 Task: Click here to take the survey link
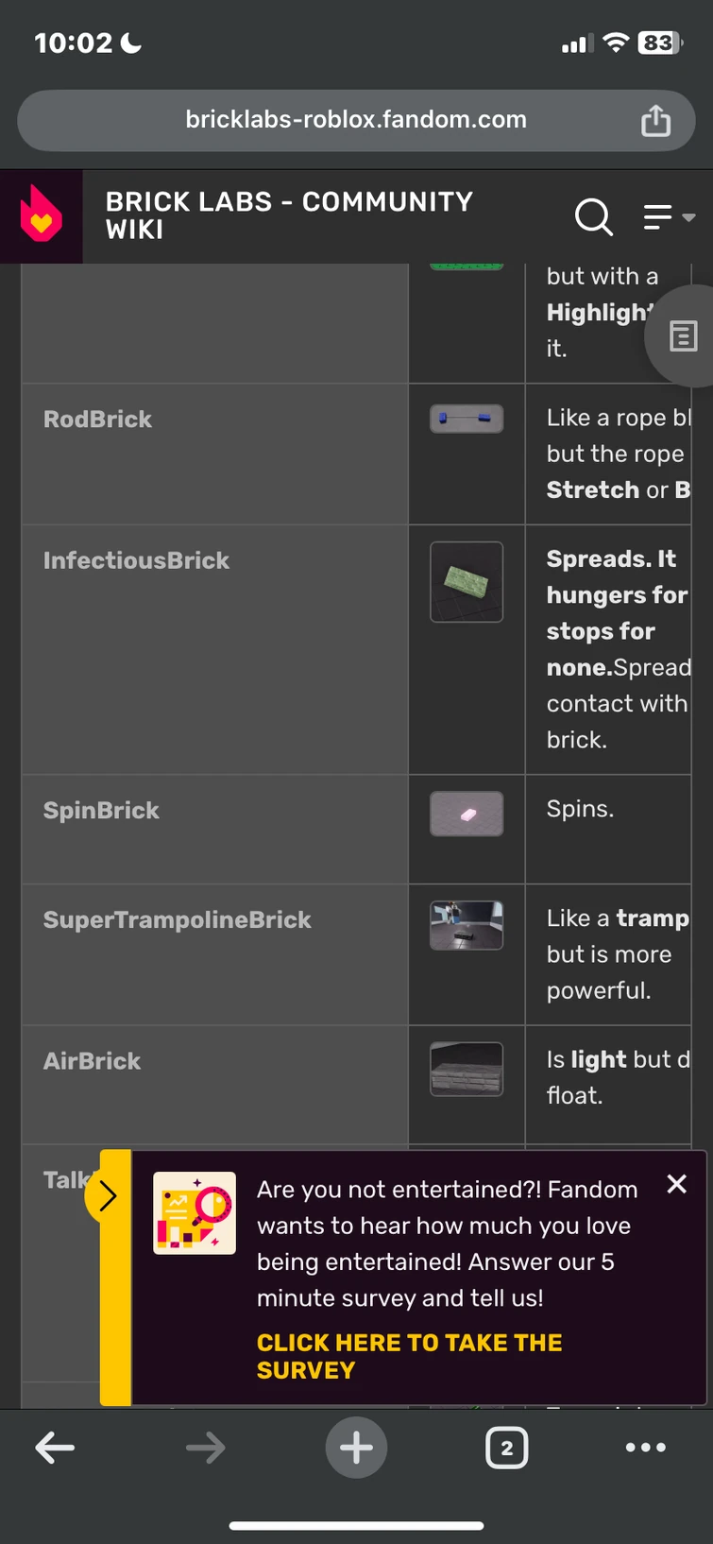point(409,1356)
